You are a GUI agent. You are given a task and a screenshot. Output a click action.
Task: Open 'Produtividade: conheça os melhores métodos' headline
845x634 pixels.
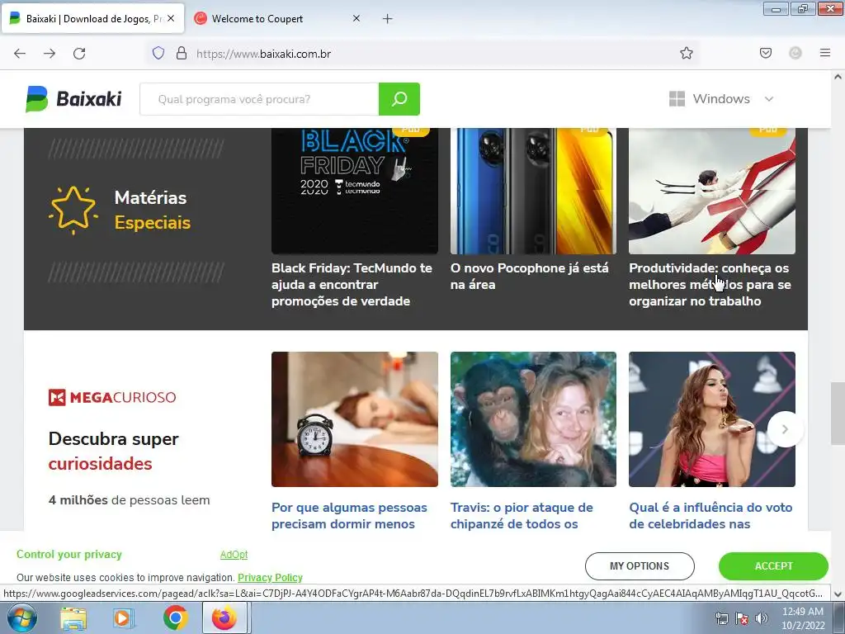pos(710,285)
